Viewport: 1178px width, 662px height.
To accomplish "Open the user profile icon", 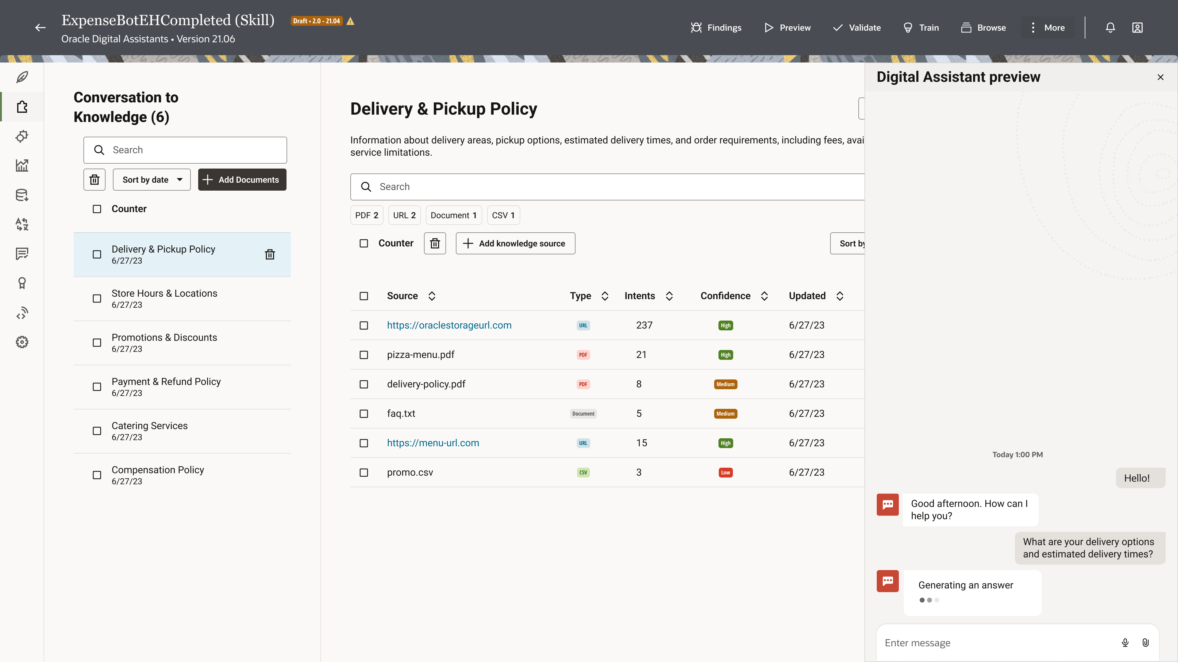I will (x=1137, y=27).
